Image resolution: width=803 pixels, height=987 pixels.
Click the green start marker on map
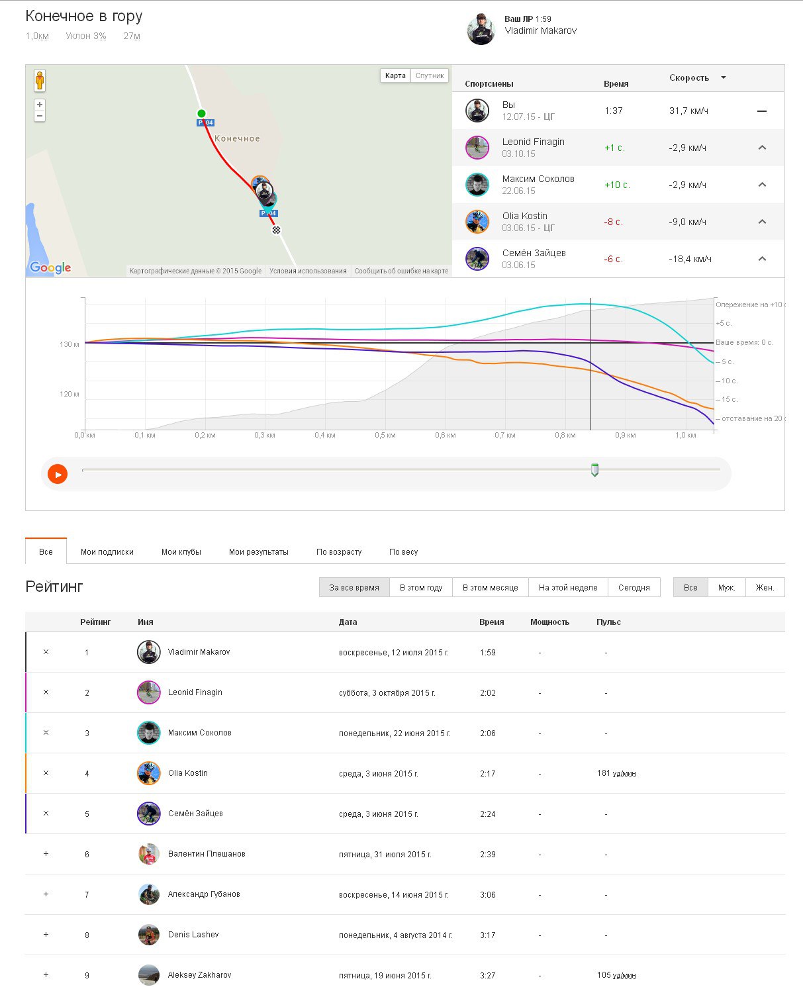pos(202,113)
